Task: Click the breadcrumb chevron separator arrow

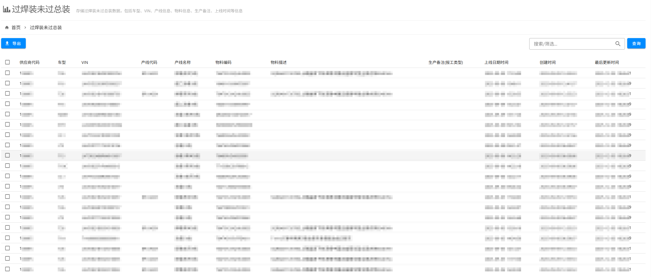Action: pyautogui.click(x=25, y=27)
